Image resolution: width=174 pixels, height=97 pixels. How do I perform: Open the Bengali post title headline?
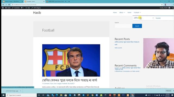[70, 80]
